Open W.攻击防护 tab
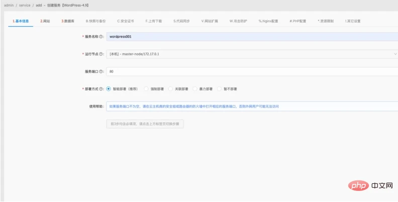This screenshot has width=398, height=202. tap(238, 21)
